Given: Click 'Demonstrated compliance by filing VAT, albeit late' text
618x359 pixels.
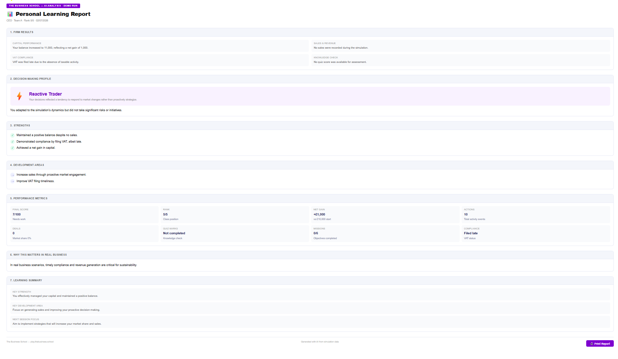Looking at the screenshot, I should tap(49, 142).
